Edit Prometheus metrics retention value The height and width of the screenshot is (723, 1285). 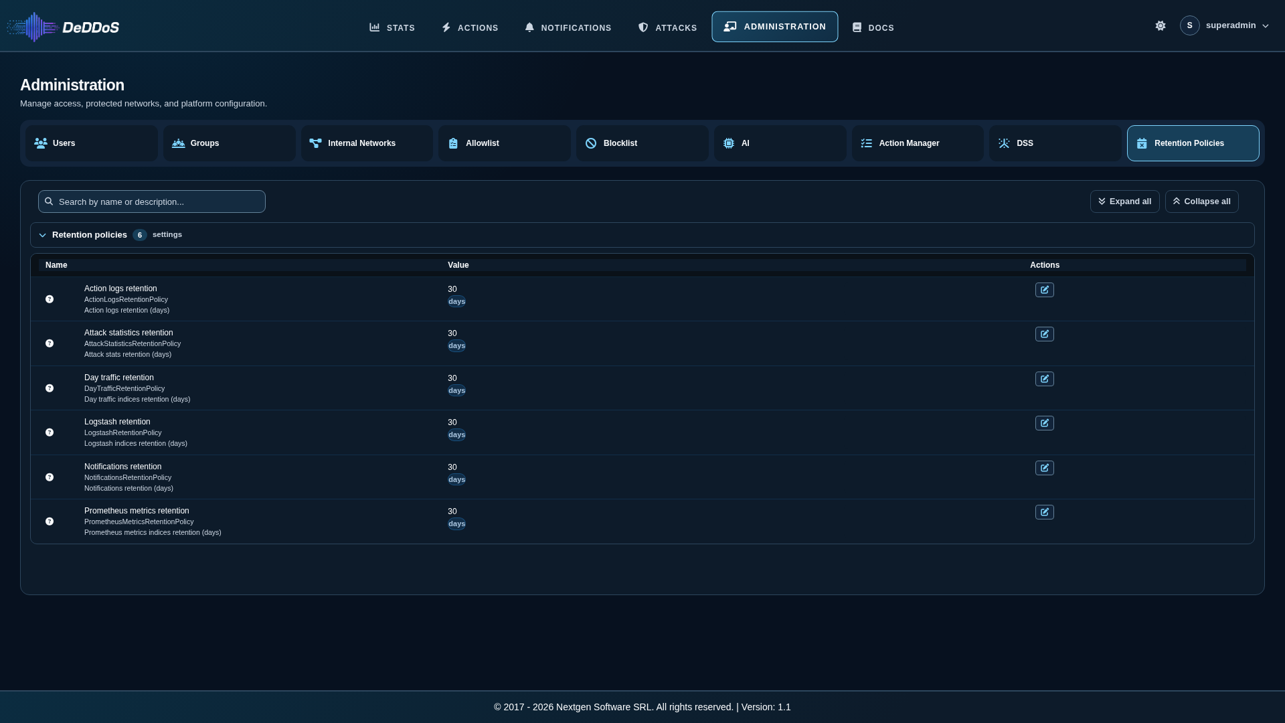(x=1044, y=512)
